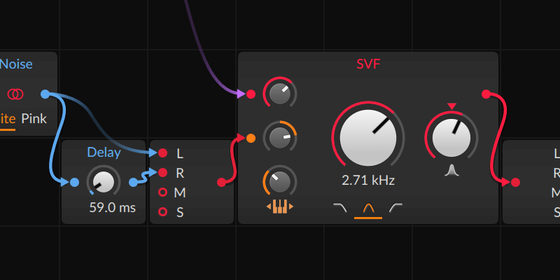Screen dimensions: 560x280
Task: Select the band-pass filter mode
Action: click(368, 208)
